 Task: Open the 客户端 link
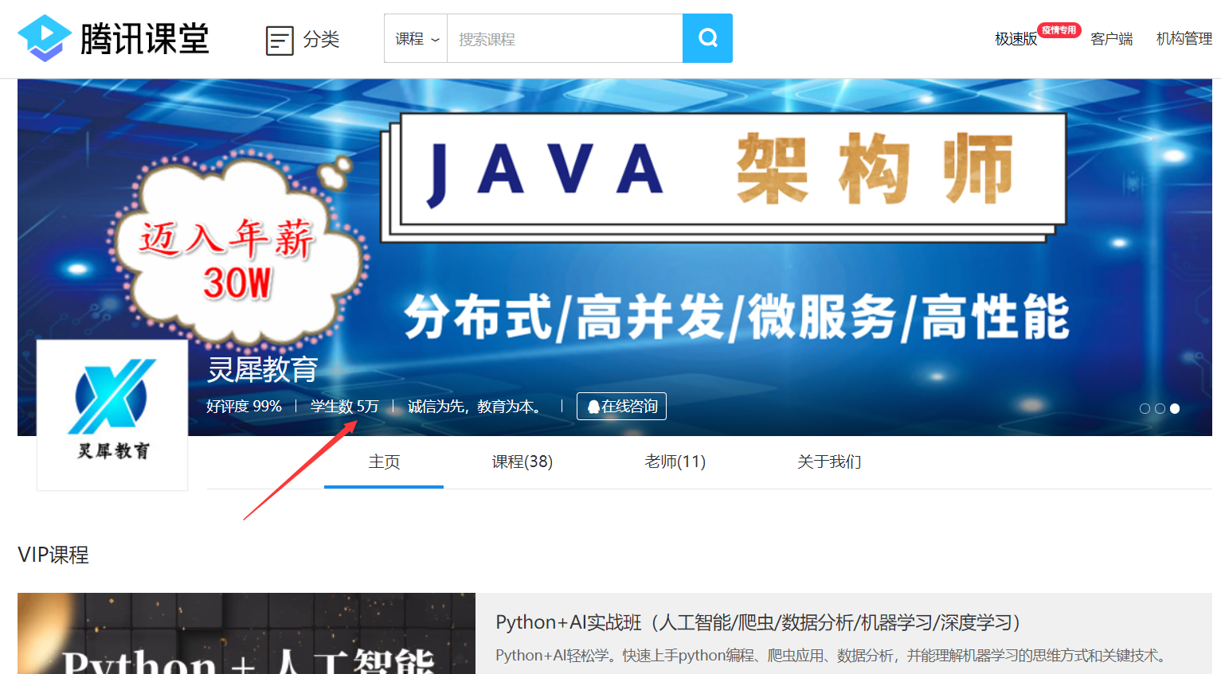coord(1111,39)
